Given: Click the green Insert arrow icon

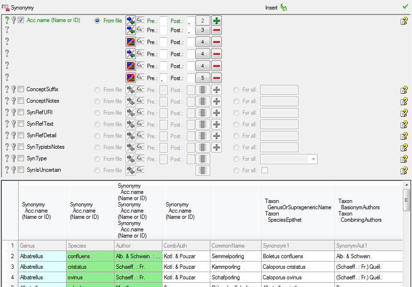Looking at the screenshot, I should 284,8.
